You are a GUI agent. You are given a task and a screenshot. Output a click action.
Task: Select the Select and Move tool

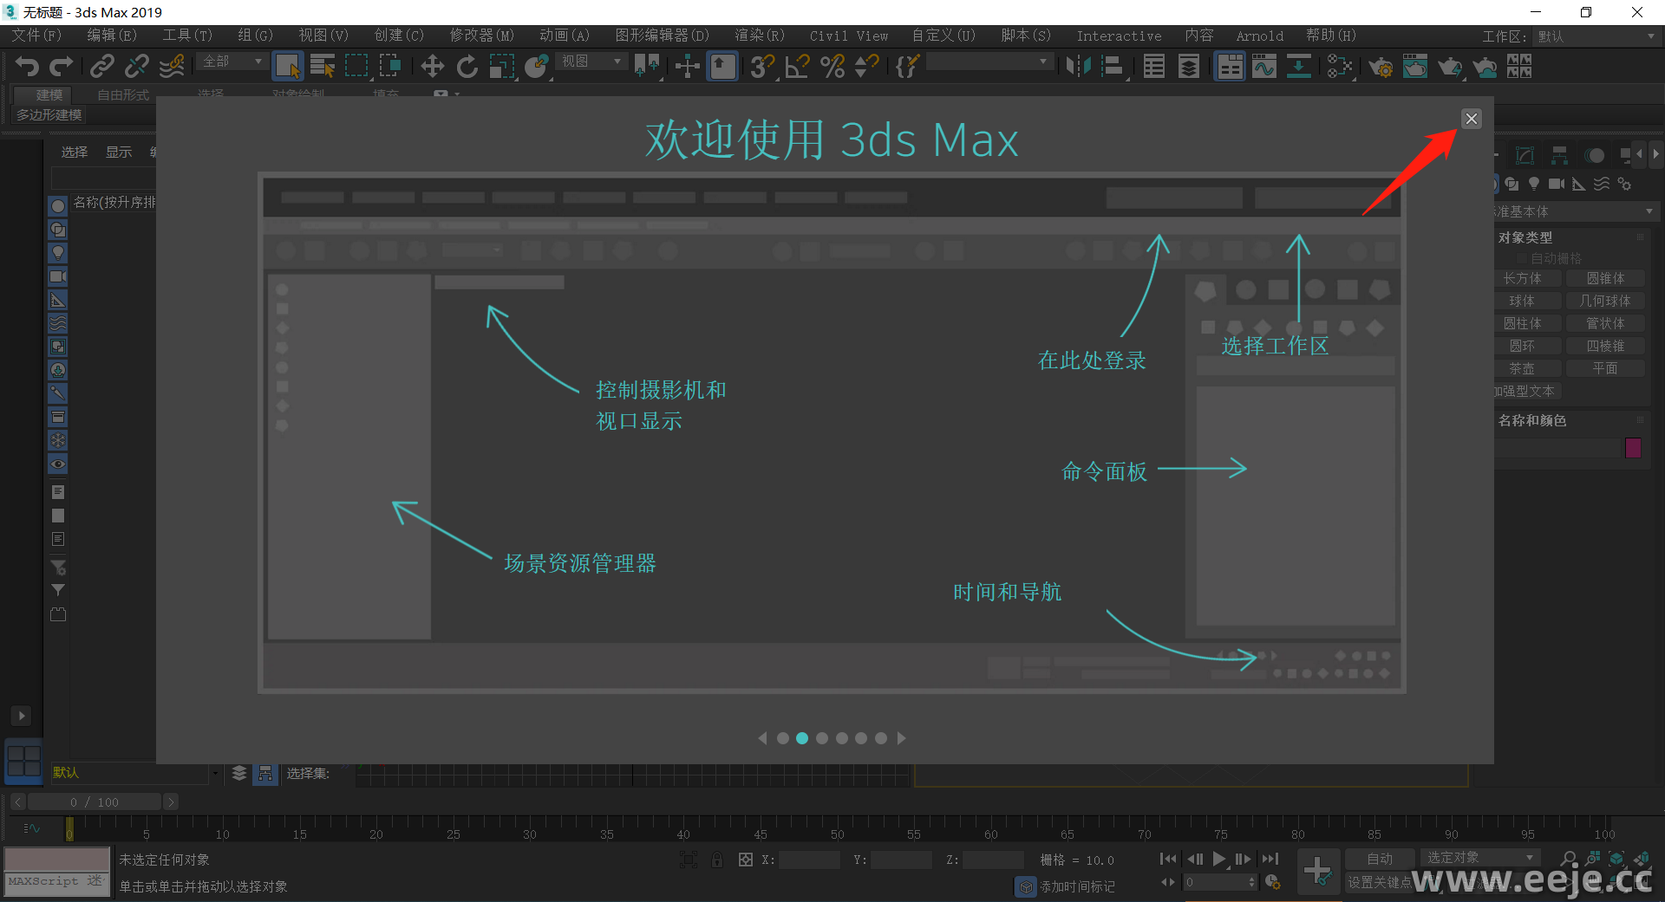click(x=432, y=67)
